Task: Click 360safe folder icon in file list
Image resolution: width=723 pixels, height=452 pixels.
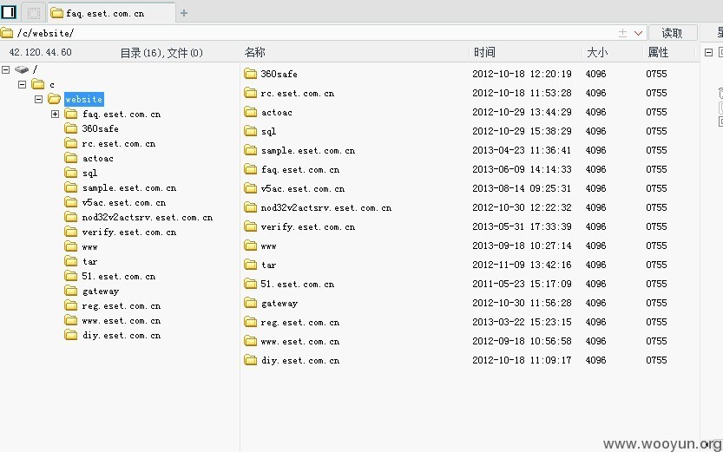Action: [250, 74]
